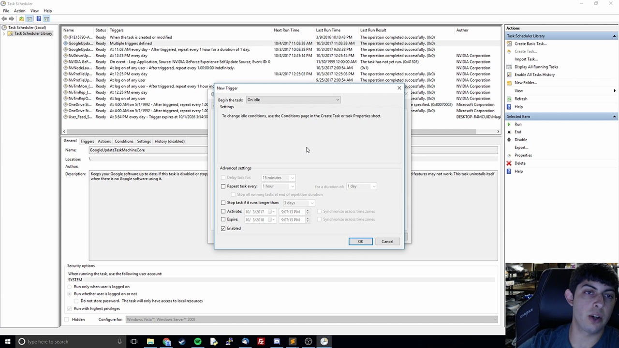Screen dimensions: 619x348
Task: Open Discord from the taskbar
Action: pos(277,341)
